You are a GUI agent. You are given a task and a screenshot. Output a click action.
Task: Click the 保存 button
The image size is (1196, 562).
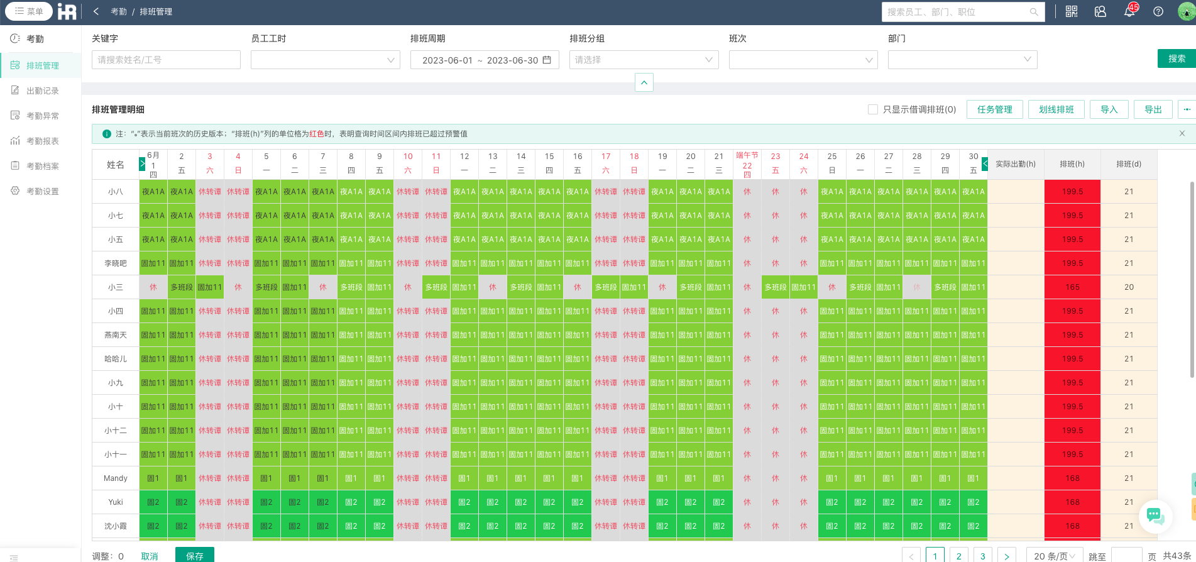click(x=195, y=556)
